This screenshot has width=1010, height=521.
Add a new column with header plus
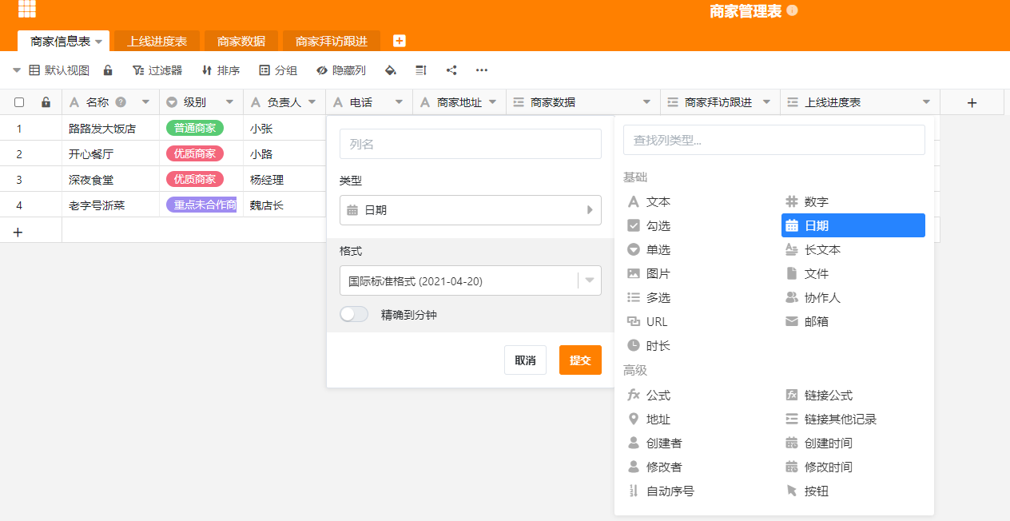click(x=972, y=102)
